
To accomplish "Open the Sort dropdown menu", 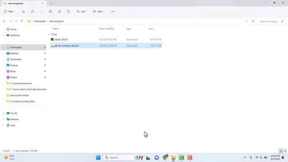I will (x=82, y=11).
